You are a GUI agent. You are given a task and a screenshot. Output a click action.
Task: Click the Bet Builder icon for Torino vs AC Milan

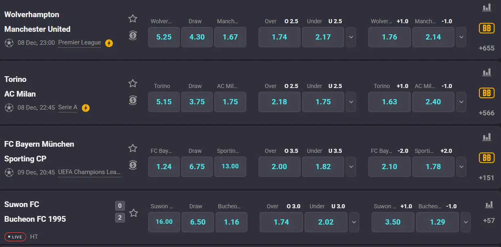(x=486, y=93)
